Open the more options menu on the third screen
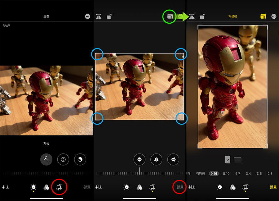 pos(274,16)
